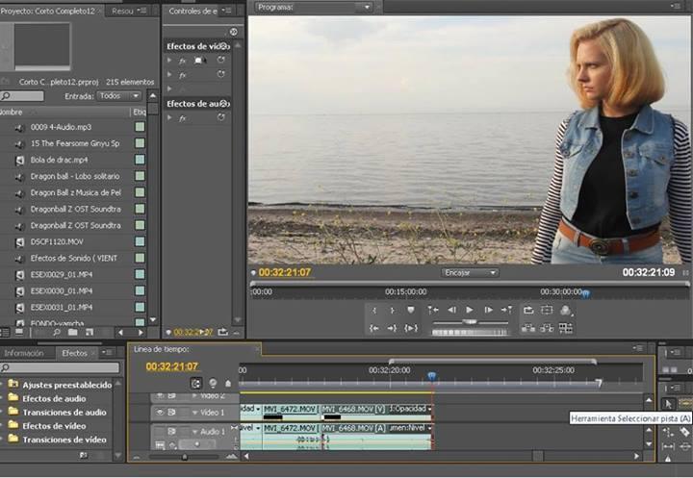
Task: Click the add marker icon in Program monitor
Action: (411, 311)
